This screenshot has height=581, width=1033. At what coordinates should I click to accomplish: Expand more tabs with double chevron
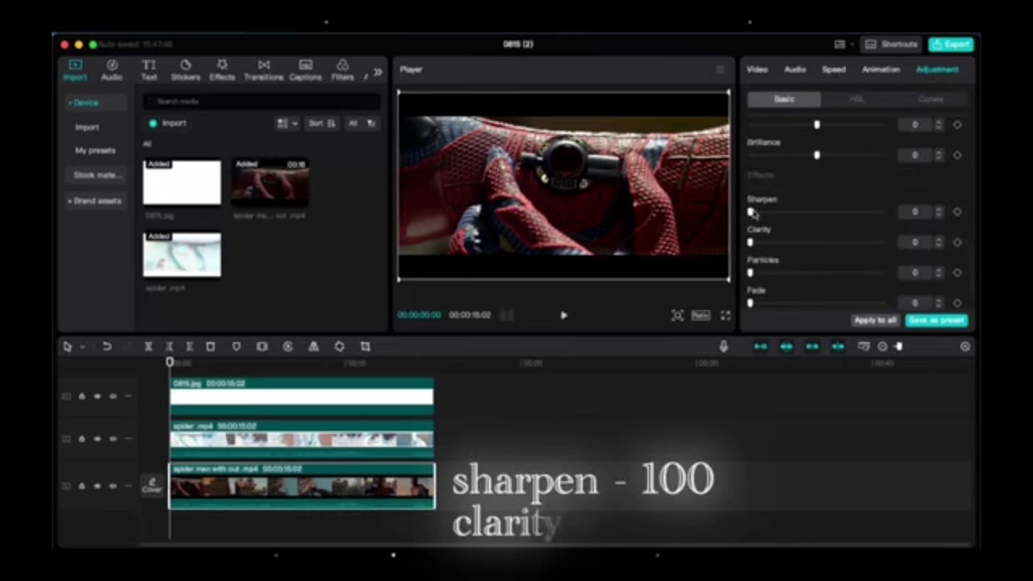coord(378,72)
